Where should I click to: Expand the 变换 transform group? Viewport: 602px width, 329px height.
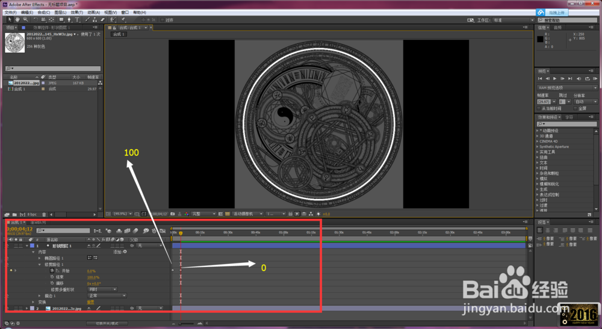[x=33, y=302]
